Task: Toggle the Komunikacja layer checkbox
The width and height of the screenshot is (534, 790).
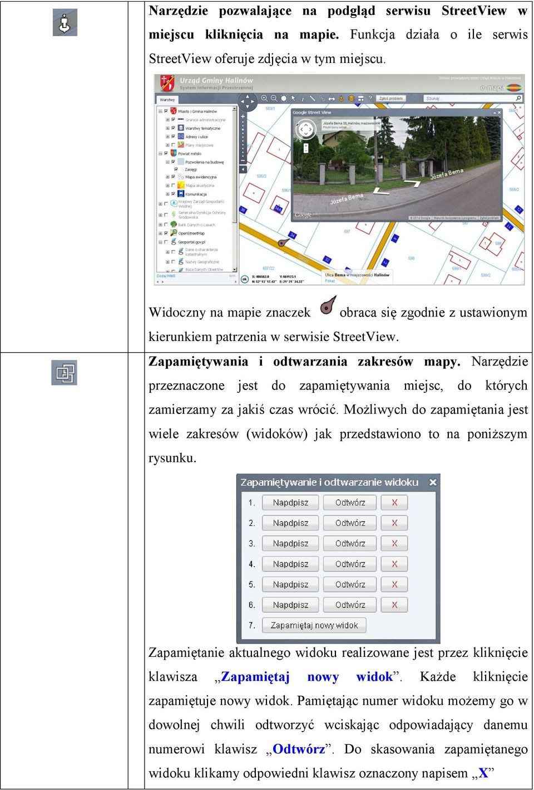Action: 173,194
